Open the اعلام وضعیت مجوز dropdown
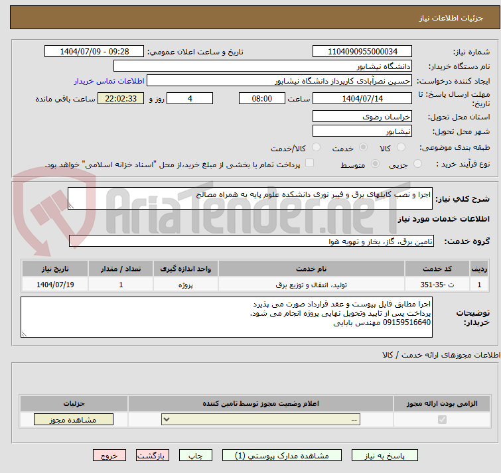This screenshot has height=473, width=501. (x=261, y=420)
